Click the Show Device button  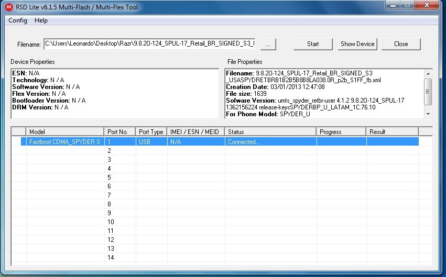point(357,44)
